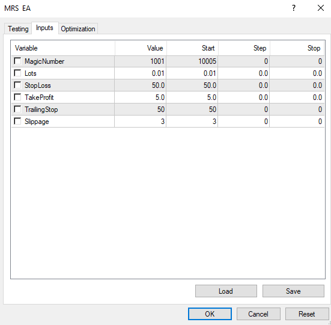
Task: Tick the Slippage checkbox
Action: point(17,121)
